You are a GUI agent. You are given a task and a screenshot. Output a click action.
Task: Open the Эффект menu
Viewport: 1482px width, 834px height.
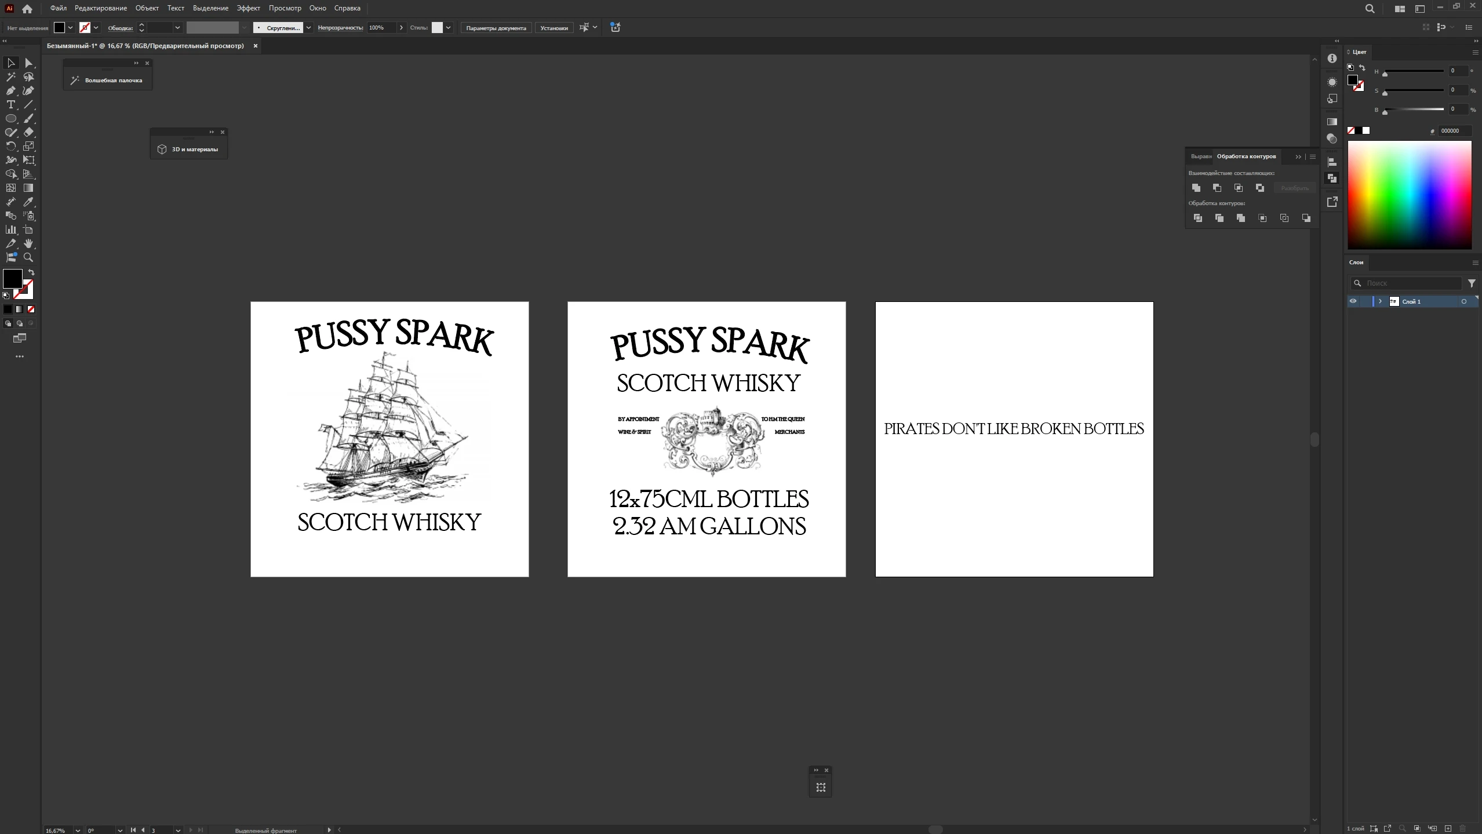248,8
